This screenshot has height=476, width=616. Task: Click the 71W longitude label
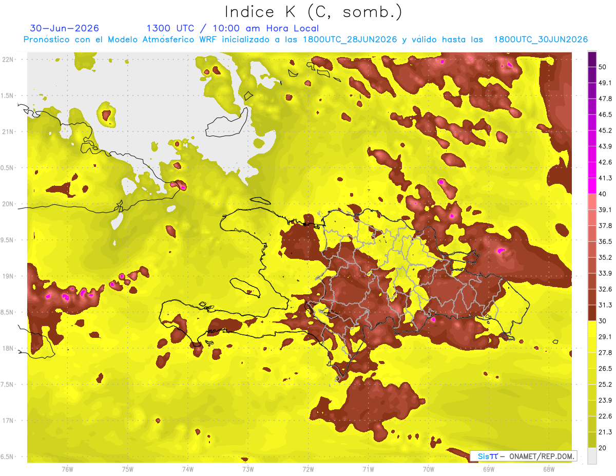[368, 469]
